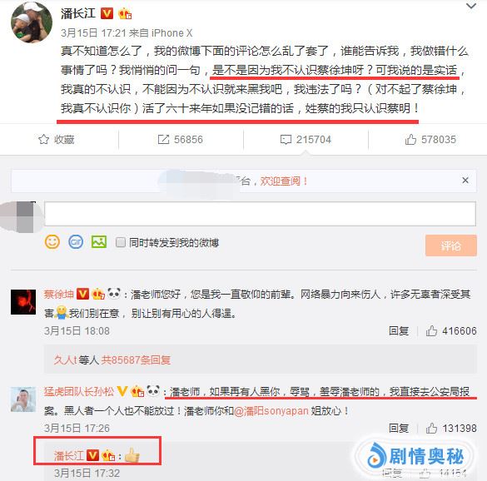Like 蔡徐坤's comment with 416606 thumbs-up
The width and height of the screenshot is (487, 481).
(451, 331)
